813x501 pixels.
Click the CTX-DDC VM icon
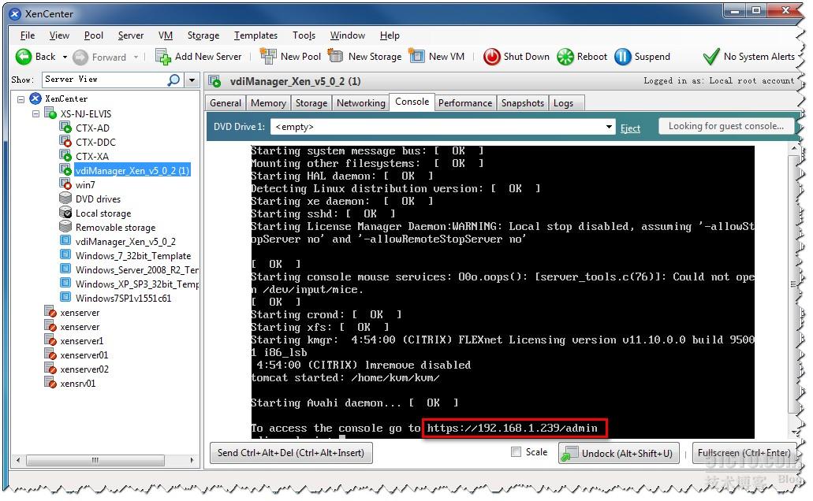pos(65,142)
